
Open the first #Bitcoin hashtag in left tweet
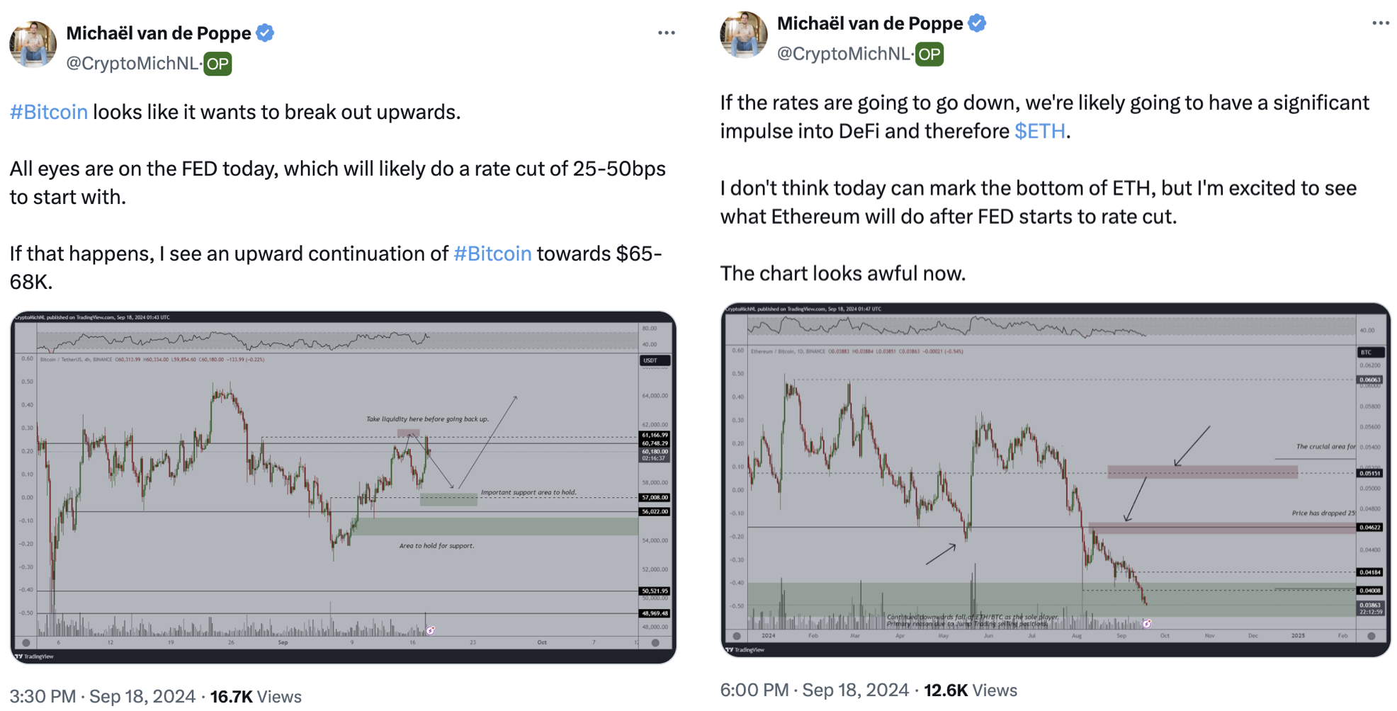click(x=49, y=112)
